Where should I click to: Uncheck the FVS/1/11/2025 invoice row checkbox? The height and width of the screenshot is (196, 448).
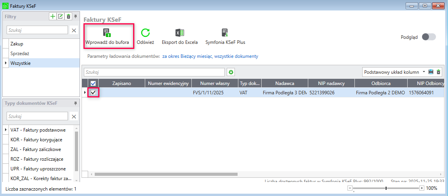point(93,93)
